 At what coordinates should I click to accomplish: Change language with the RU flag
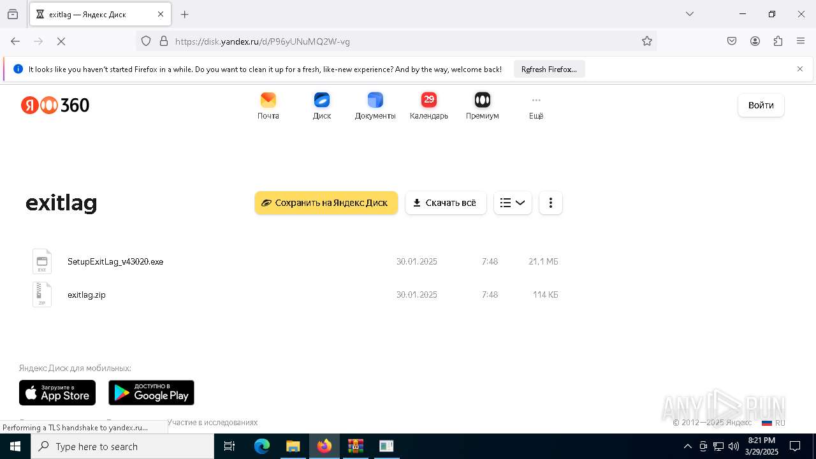[773, 423]
